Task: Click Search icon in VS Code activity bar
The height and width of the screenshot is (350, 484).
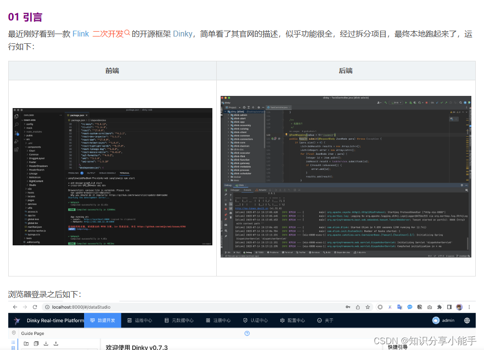Action: [x=17, y=125]
